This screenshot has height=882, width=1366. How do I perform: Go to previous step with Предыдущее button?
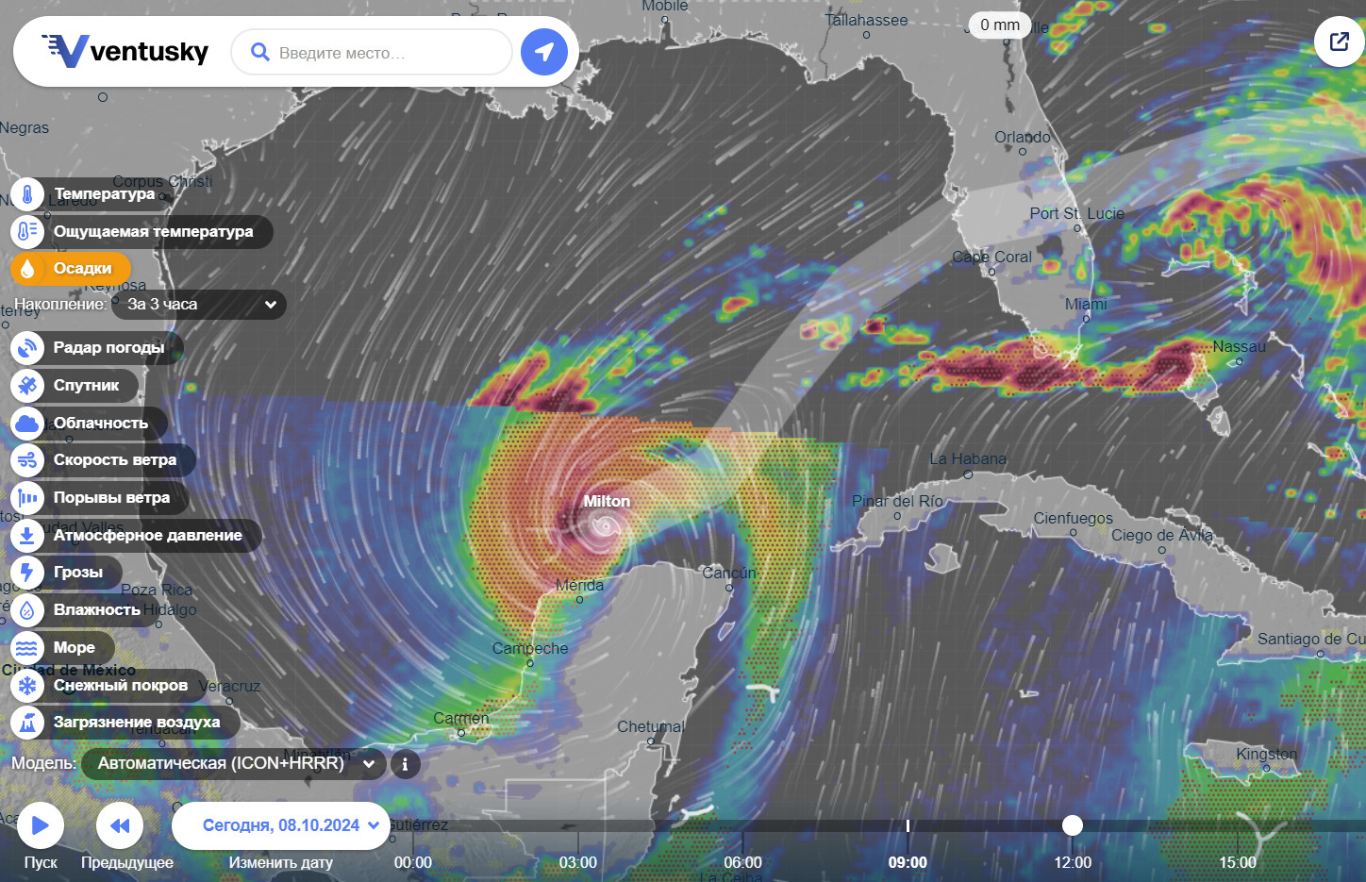click(120, 826)
